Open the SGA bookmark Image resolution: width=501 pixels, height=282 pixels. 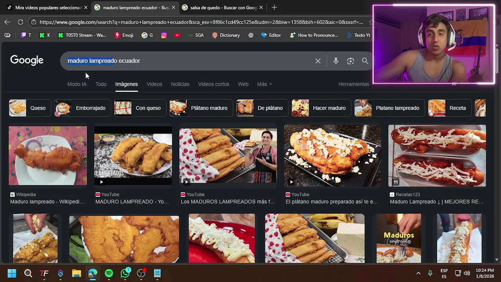(x=196, y=35)
